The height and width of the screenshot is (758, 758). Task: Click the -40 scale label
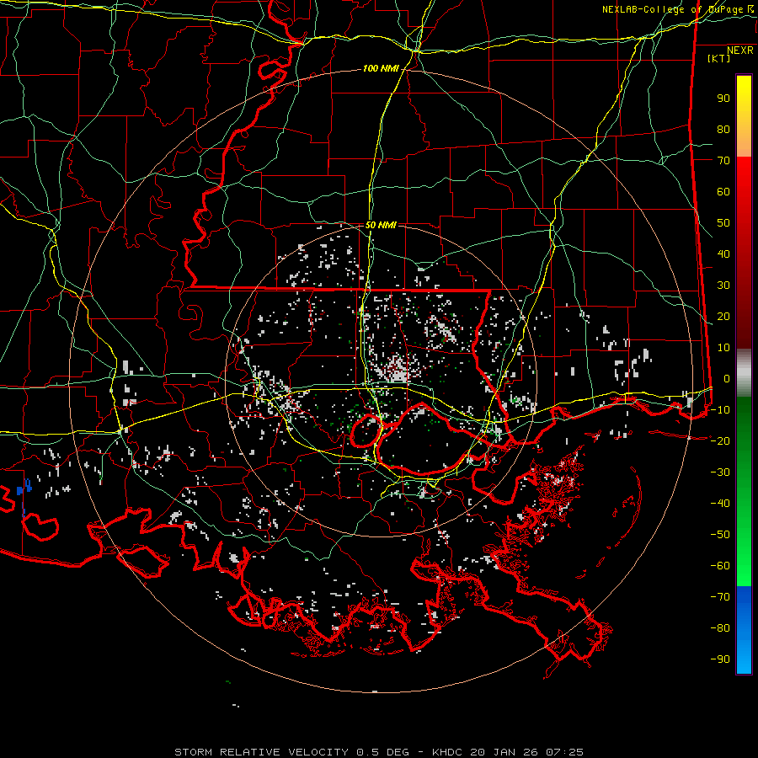[720, 504]
